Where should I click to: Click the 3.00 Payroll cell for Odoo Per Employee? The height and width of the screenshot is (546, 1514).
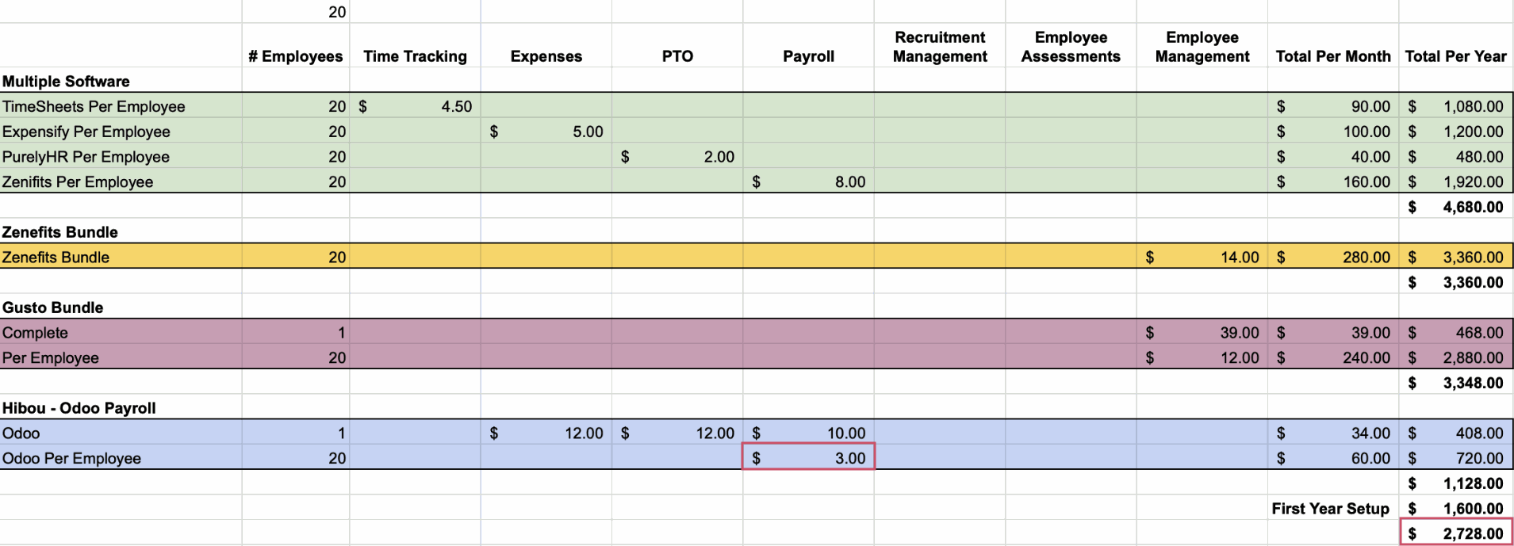tap(808, 457)
